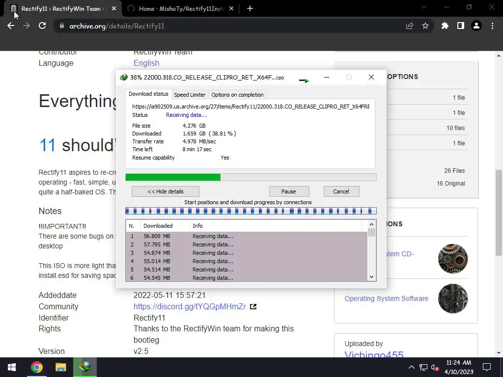Open the discord.gg community link
Image resolution: width=503 pixels, height=377 pixels.
click(x=190, y=306)
